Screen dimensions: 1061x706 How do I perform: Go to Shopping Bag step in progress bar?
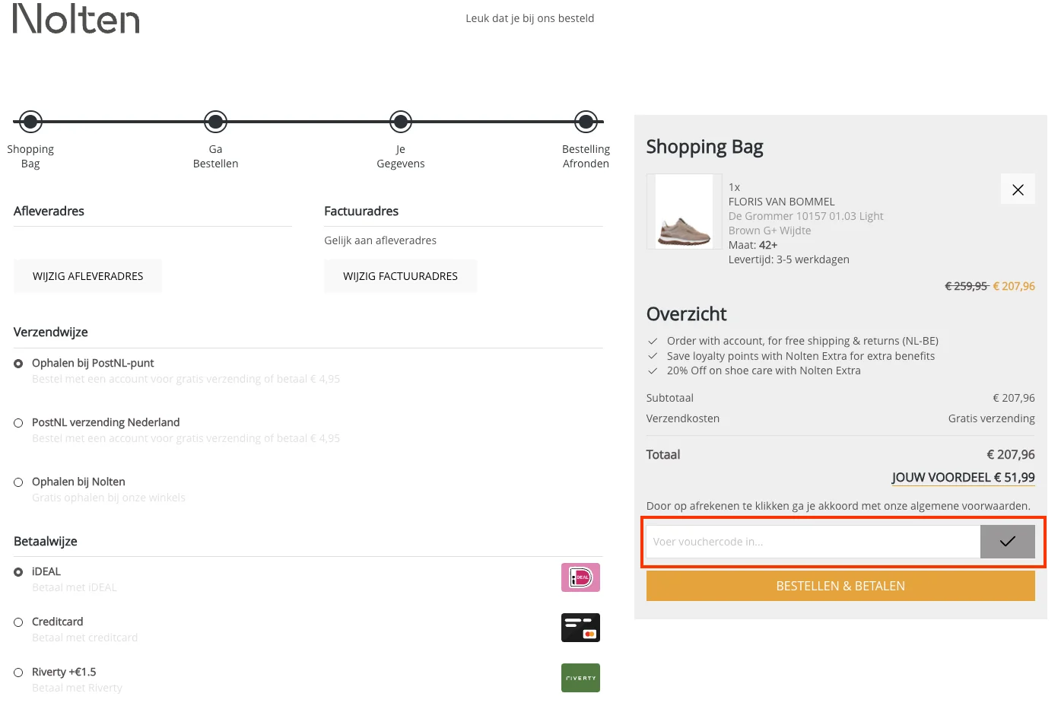click(x=30, y=122)
